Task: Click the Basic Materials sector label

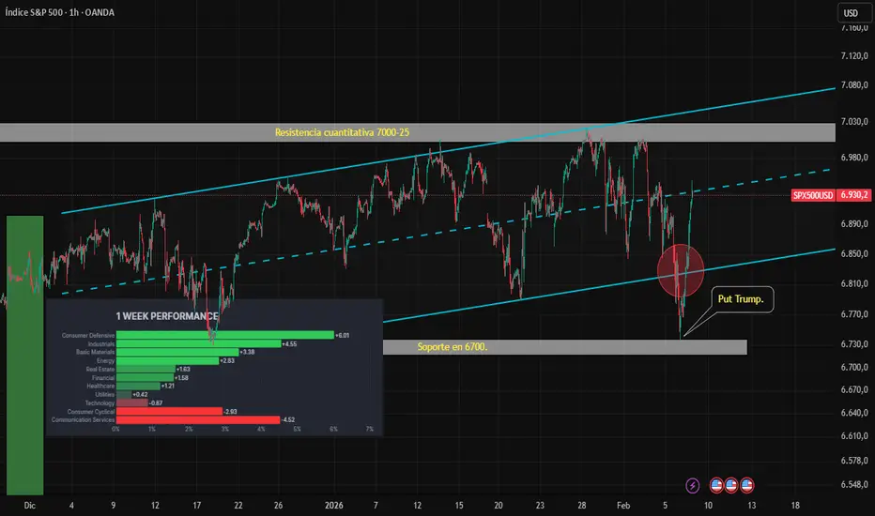Action: [x=95, y=352]
